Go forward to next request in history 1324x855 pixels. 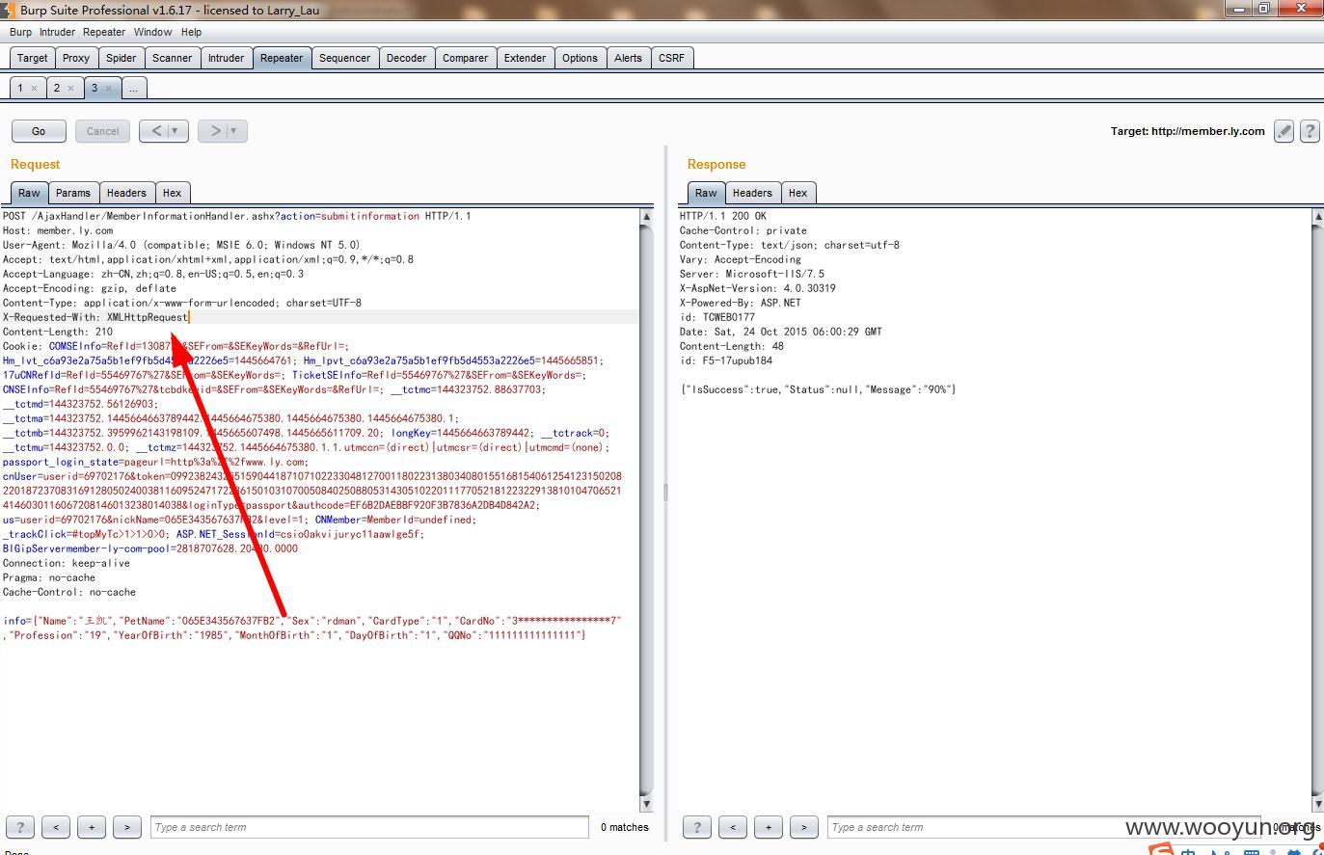pos(215,131)
